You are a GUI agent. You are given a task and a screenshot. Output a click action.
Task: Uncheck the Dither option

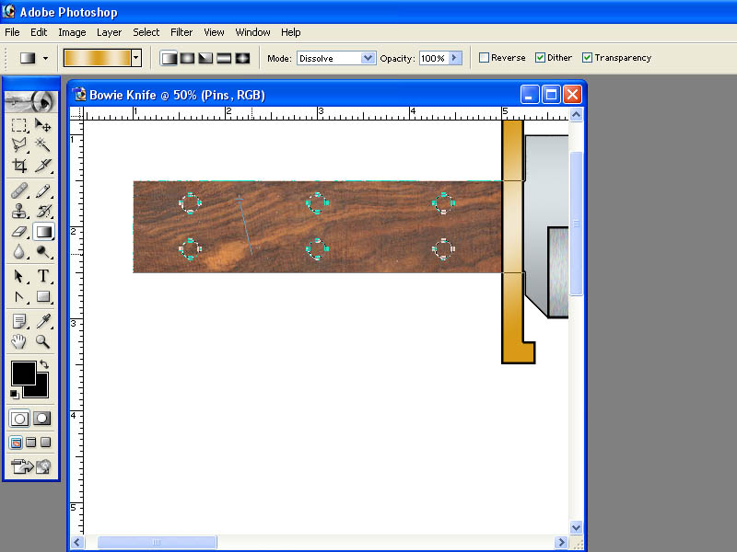[x=540, y=58]
